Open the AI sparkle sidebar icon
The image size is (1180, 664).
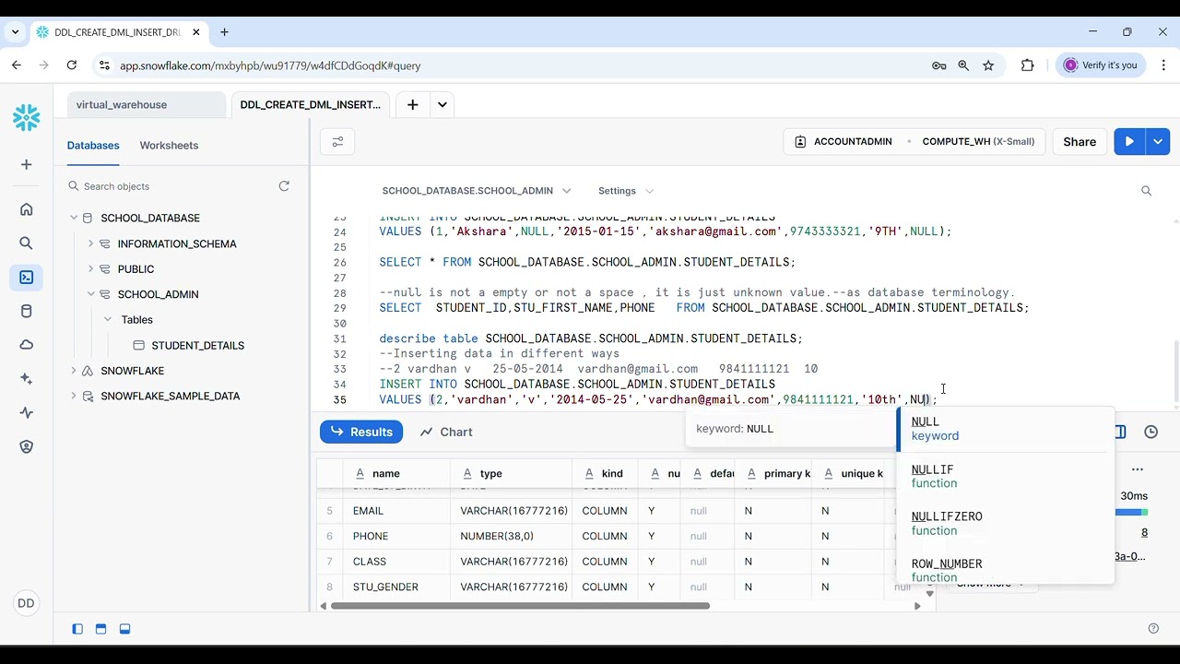pos(26,379)
